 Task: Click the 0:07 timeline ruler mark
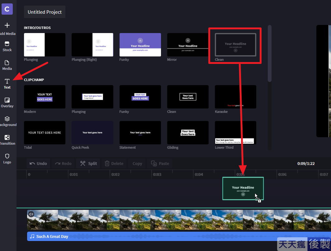click(x=324, y=174)
